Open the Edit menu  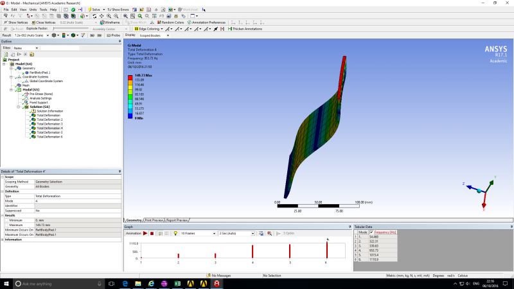click(x=14, y=10)
